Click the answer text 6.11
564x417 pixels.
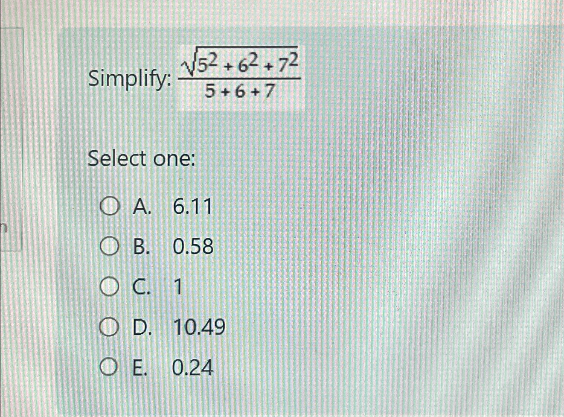pos(193,207)
